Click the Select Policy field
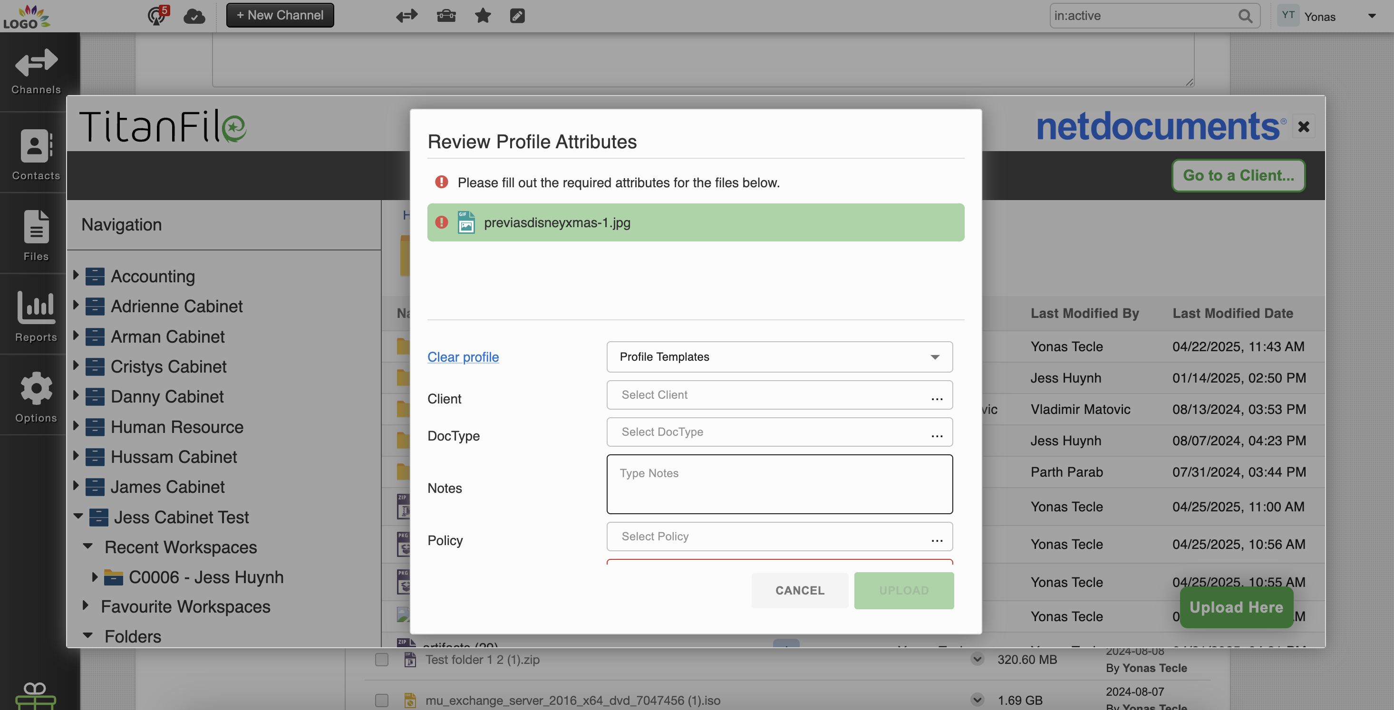The width and height of the screenshot is (1394, 710). point(779,537)
